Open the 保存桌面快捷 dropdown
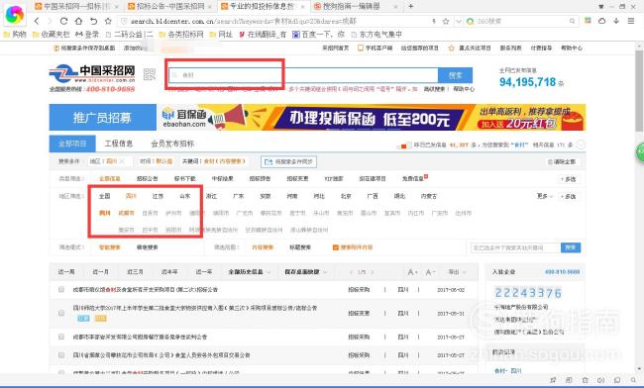 tap(305, 272)
